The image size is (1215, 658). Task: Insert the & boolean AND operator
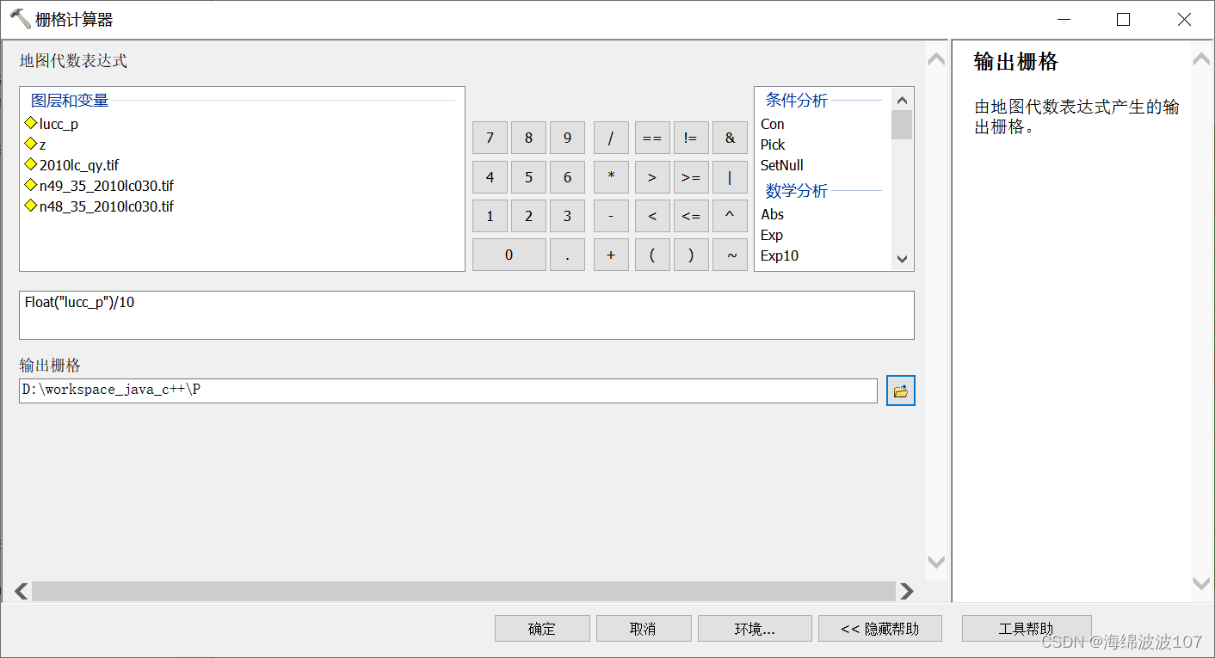click(x=730, y=138)
